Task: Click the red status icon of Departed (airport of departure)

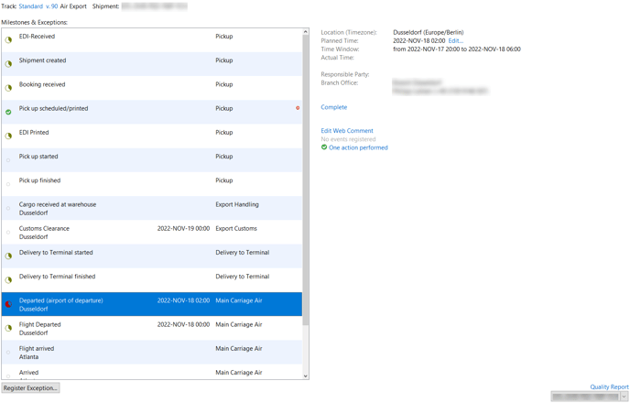Action: (8, 304)
